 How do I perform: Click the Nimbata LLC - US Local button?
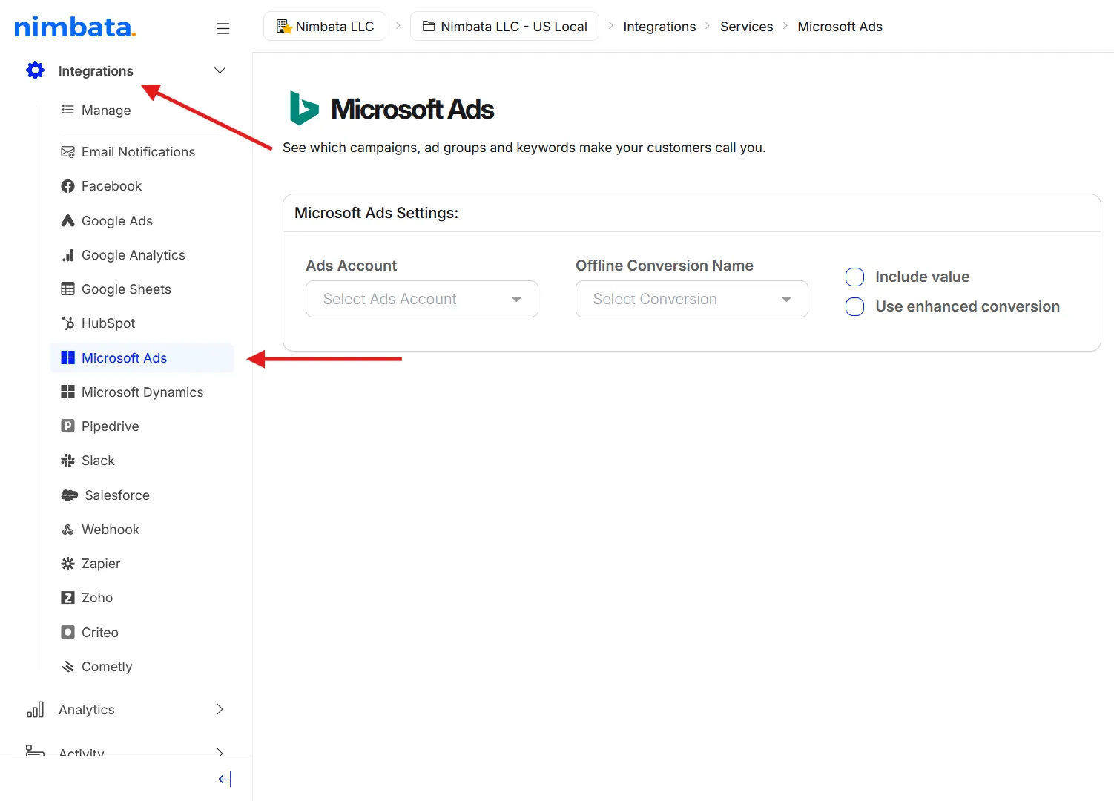[504, 26]
